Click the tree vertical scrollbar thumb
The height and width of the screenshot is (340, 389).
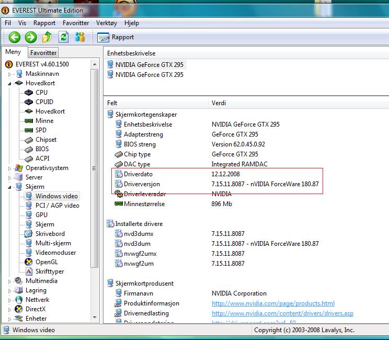[94, 168]
